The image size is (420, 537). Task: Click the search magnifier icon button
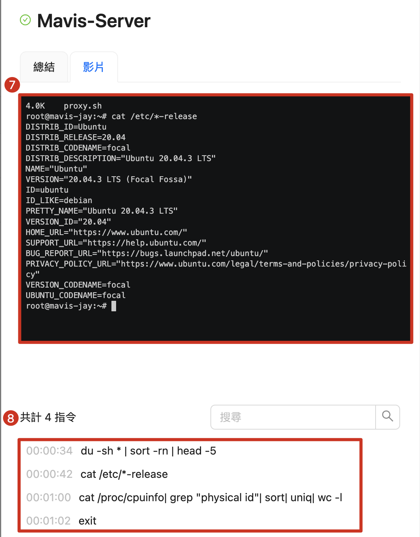(388, 417)
